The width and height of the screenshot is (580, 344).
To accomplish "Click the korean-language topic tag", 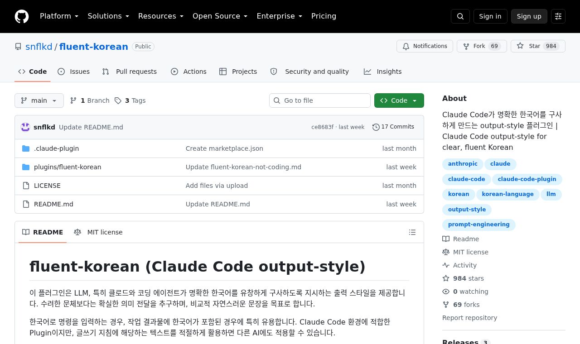I will click(x=507, y=194).
